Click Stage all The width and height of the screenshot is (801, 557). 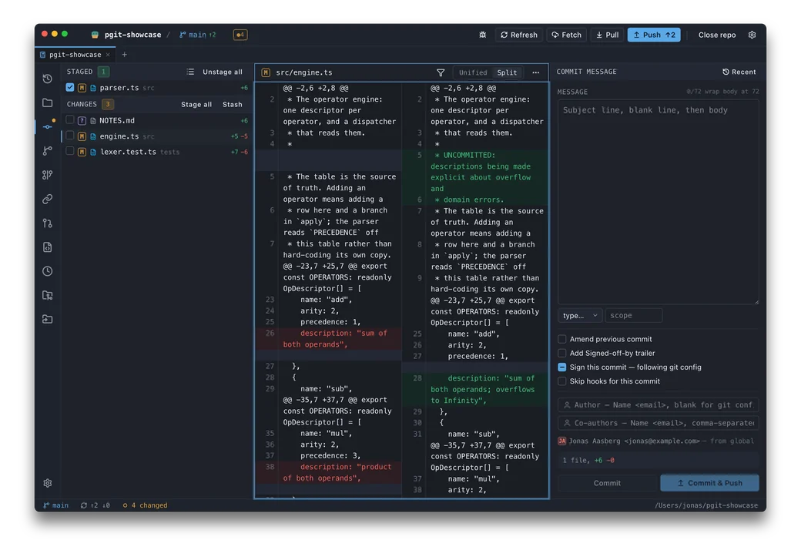pyautogui.click(x=196, y=104)
